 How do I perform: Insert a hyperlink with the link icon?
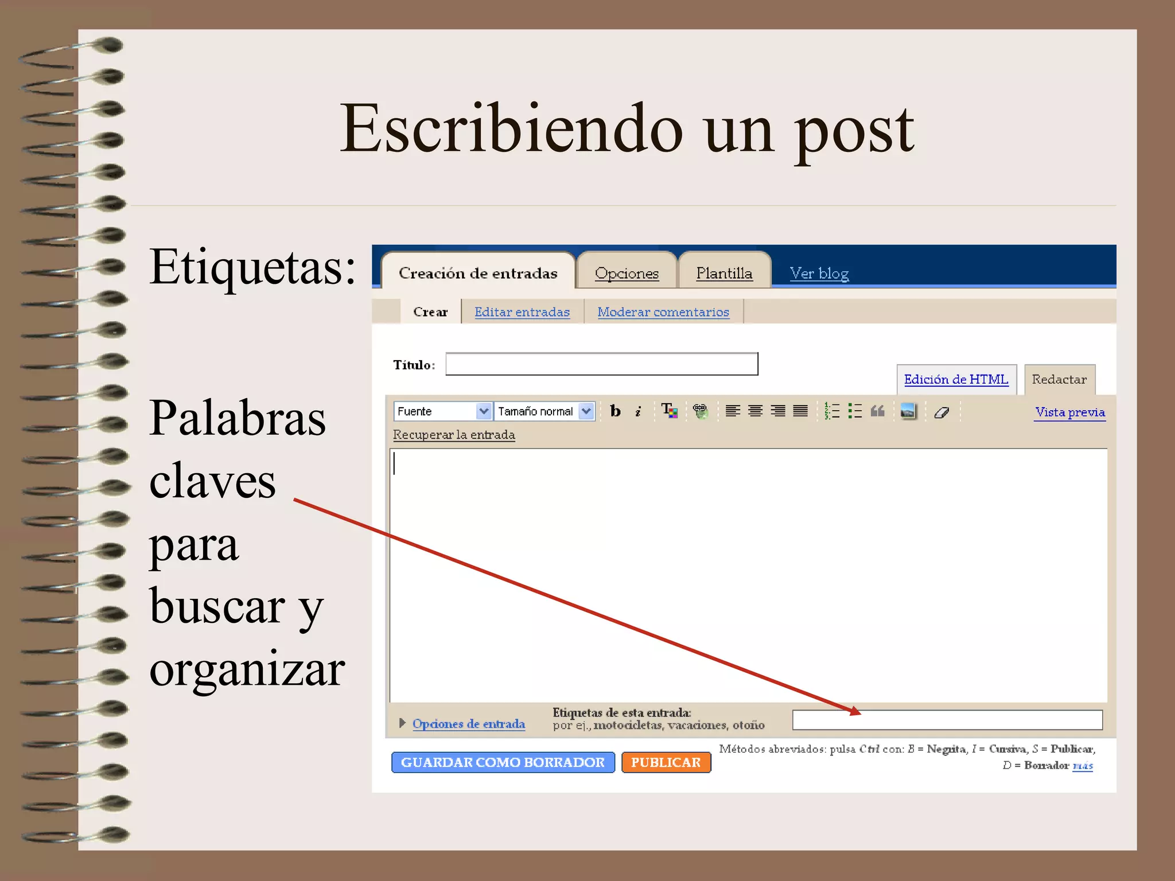[x=701, y=411]
